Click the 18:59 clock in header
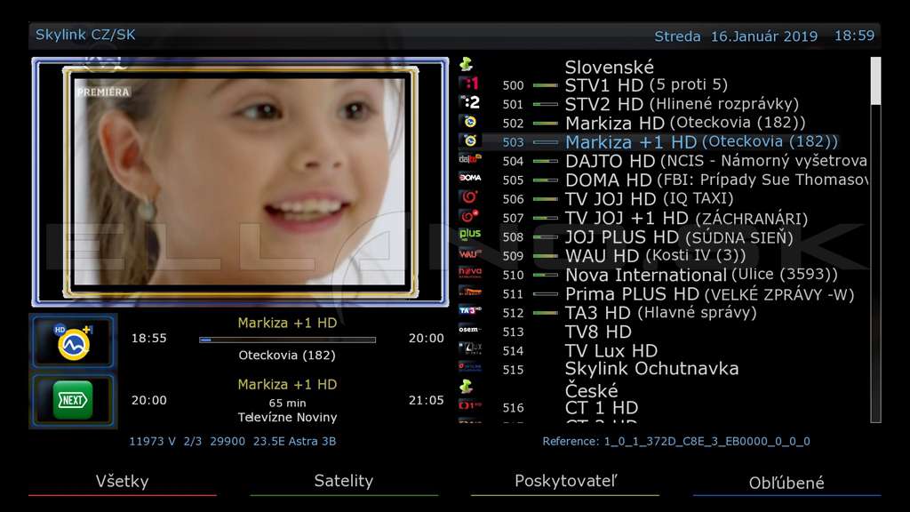910x512 pixels. (854, 36)
